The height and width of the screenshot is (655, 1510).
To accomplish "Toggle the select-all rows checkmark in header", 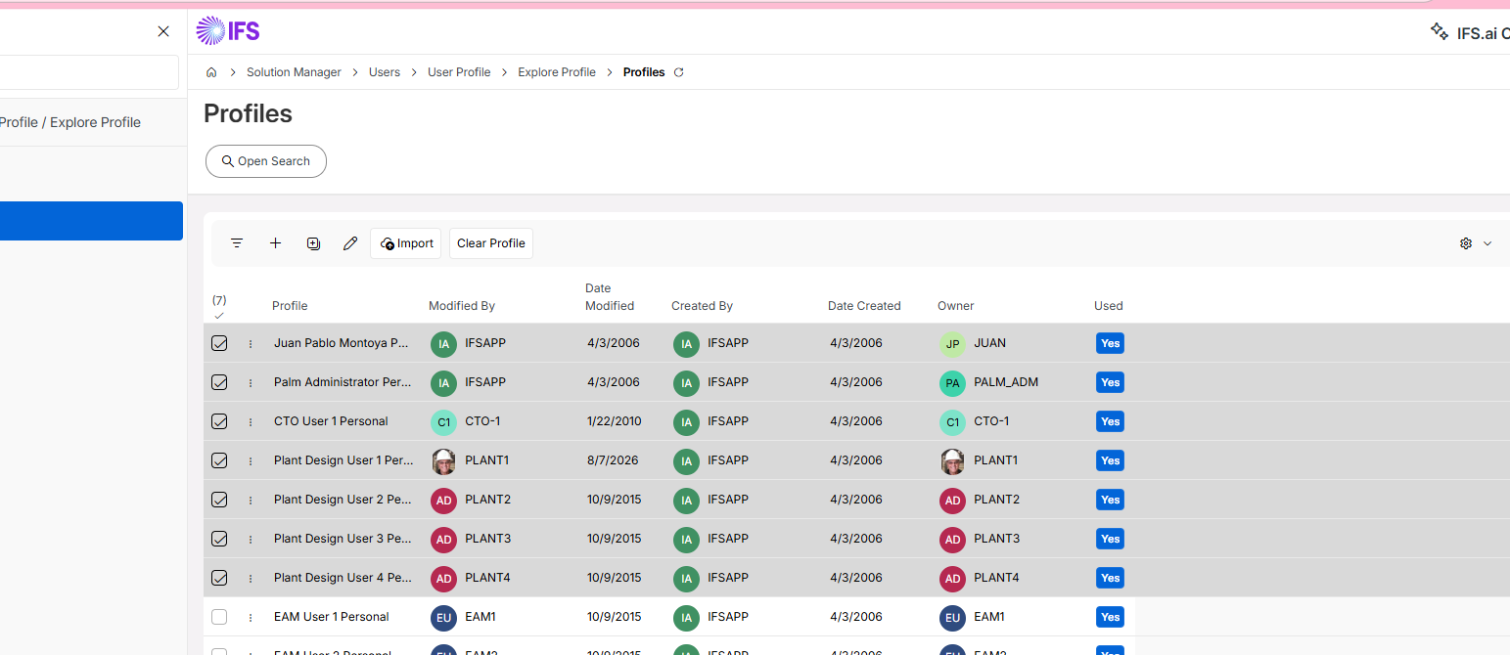I will point(219,316).
